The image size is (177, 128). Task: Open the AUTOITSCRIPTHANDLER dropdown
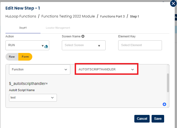pyautogui.click(x=106, y=69)
